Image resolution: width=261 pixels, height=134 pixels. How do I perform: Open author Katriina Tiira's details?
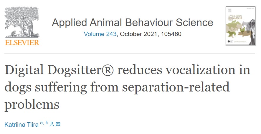coord(21,124)
